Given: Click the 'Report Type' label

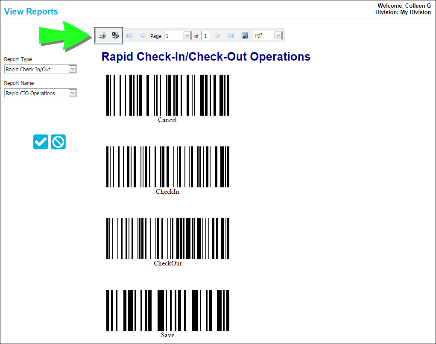Looking at the screenshot, I should [x=18, y=59].
